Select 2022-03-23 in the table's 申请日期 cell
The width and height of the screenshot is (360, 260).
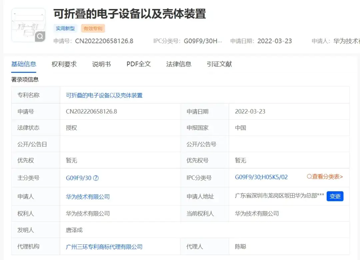click(250, 112)
